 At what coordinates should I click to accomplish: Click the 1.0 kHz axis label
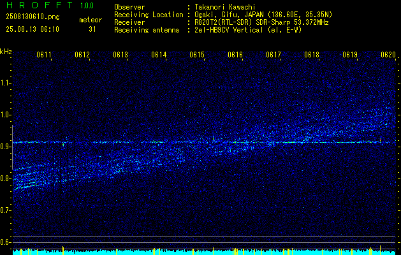(5, 115)
